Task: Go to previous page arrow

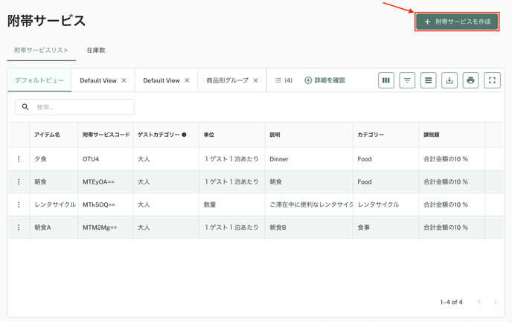Action: click(479, 302)
